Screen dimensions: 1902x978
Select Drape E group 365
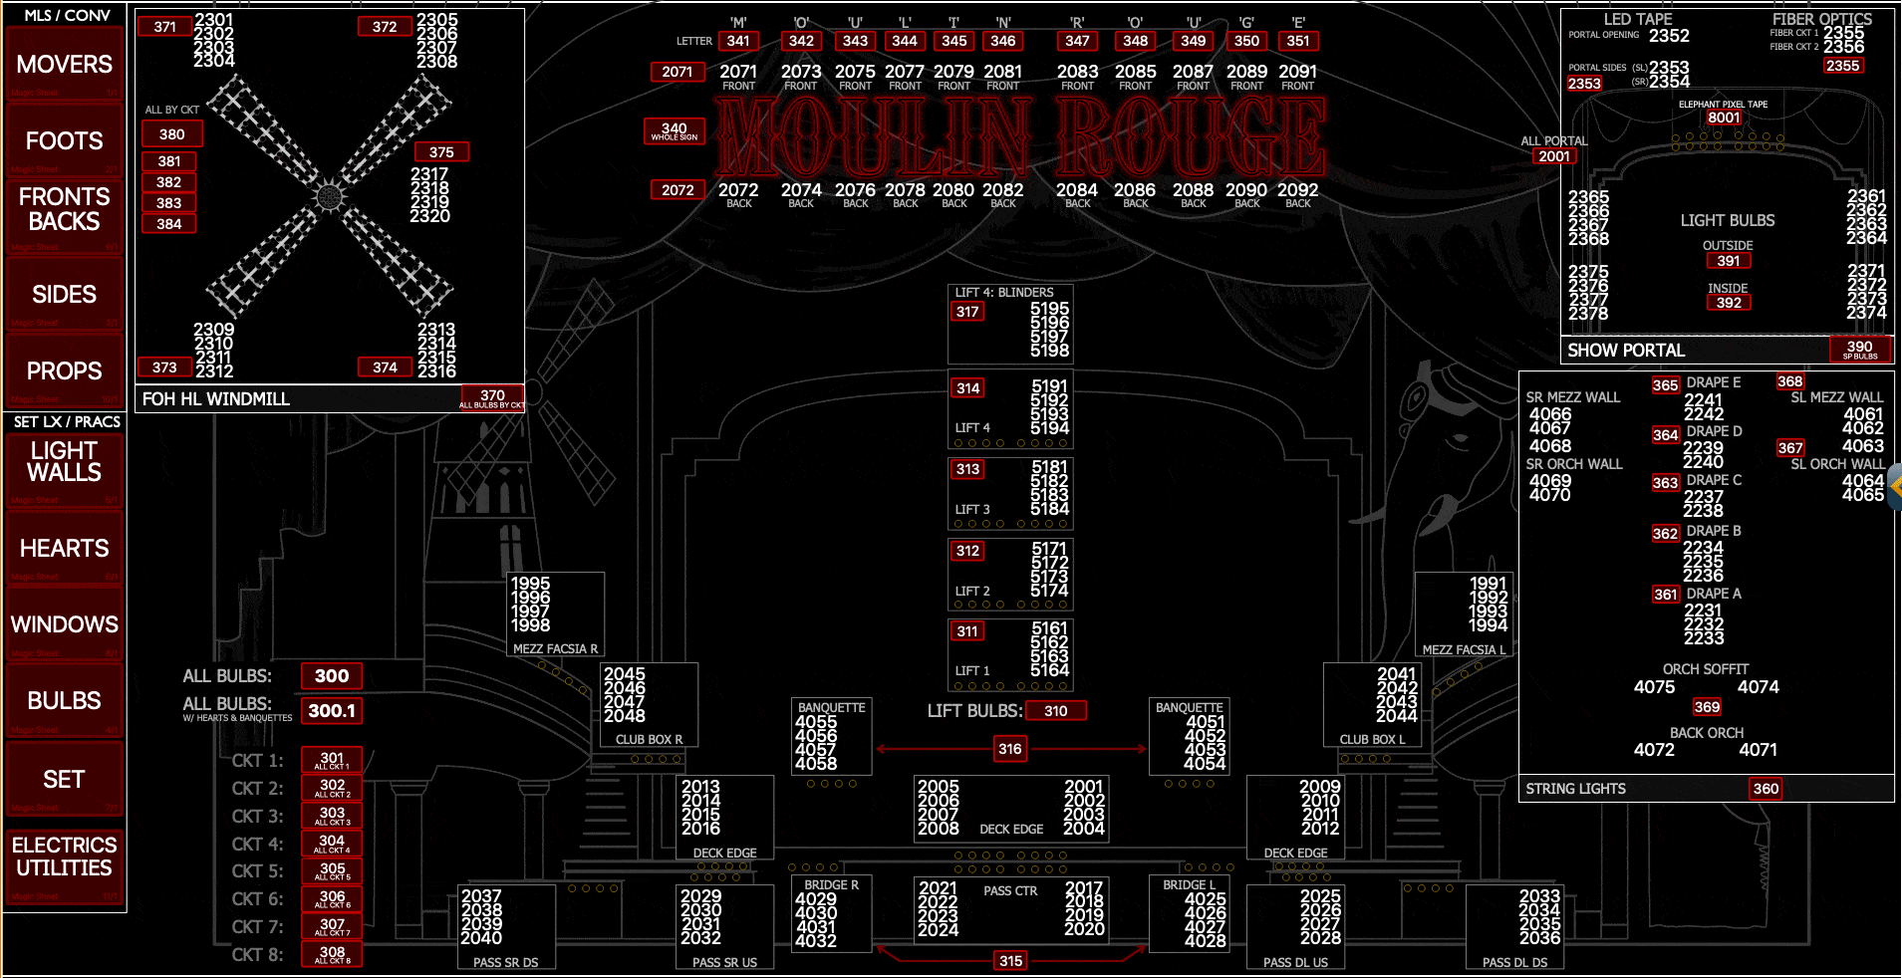[x=1666, y=385]
